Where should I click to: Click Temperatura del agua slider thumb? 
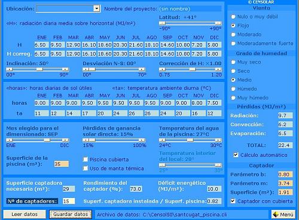pos(190,140)
